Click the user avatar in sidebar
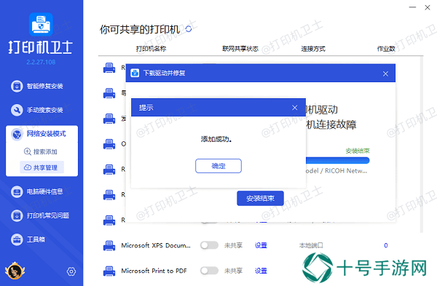437x286 pixels. coord(15,271)
